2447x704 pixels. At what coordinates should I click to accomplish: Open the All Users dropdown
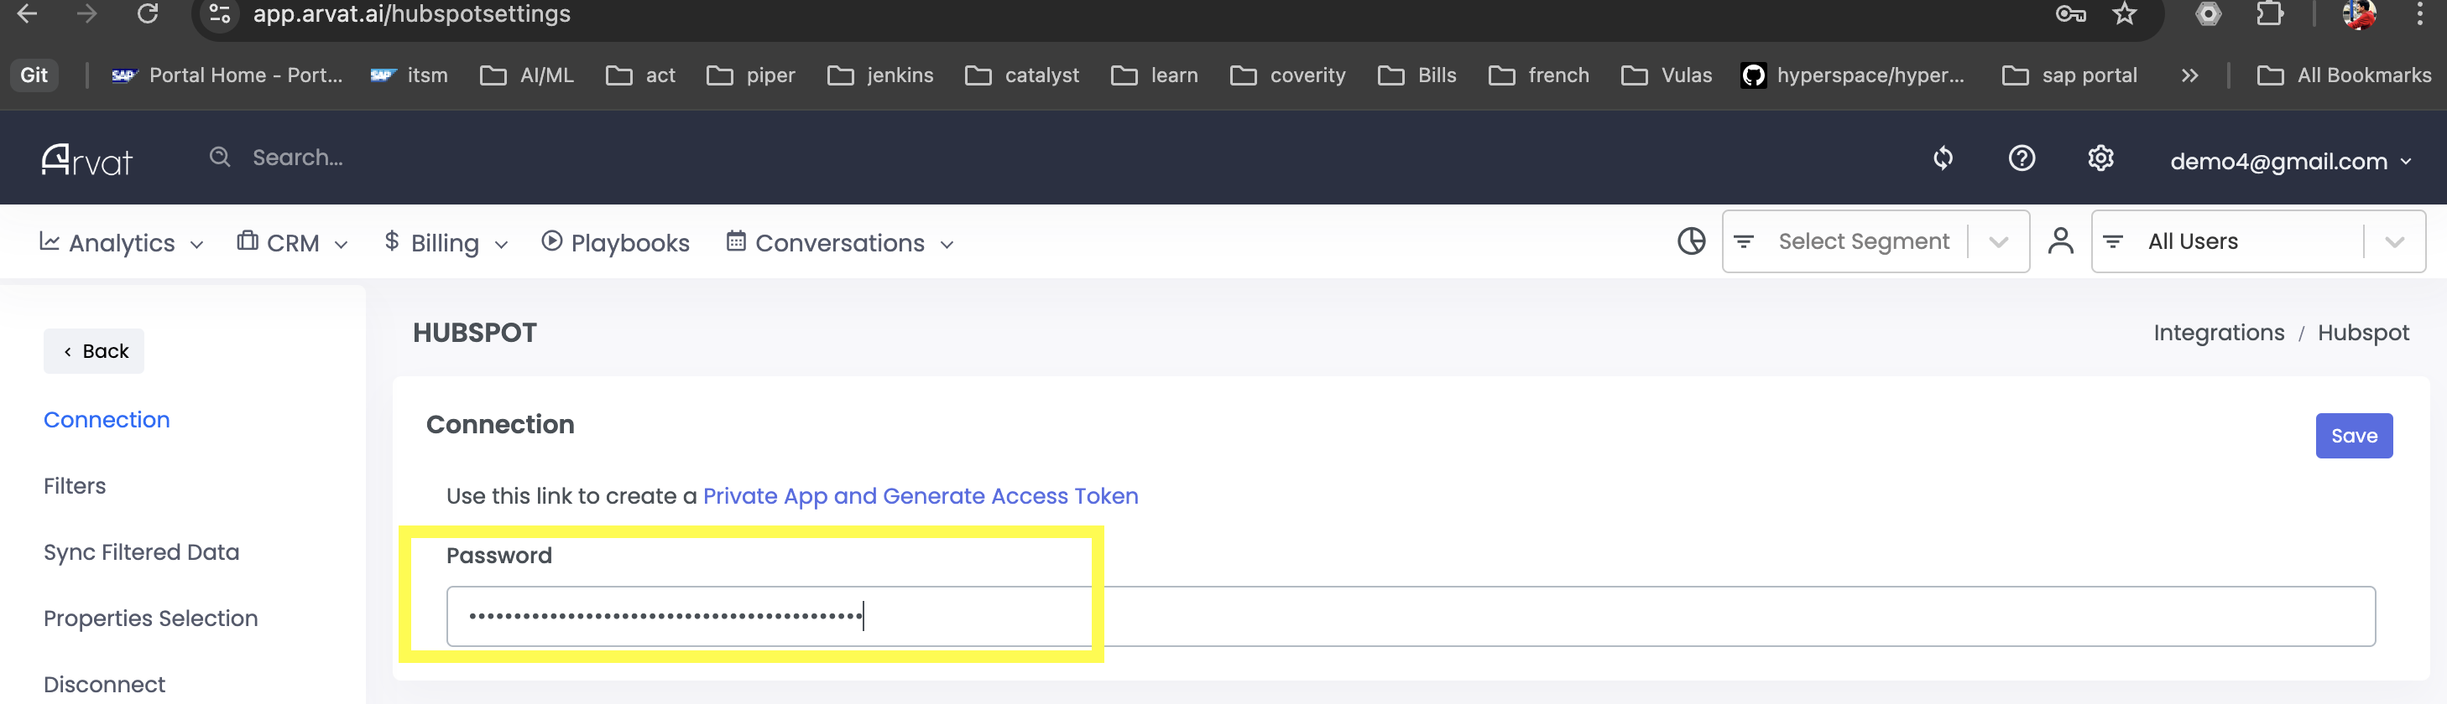tap(2258, 242)
